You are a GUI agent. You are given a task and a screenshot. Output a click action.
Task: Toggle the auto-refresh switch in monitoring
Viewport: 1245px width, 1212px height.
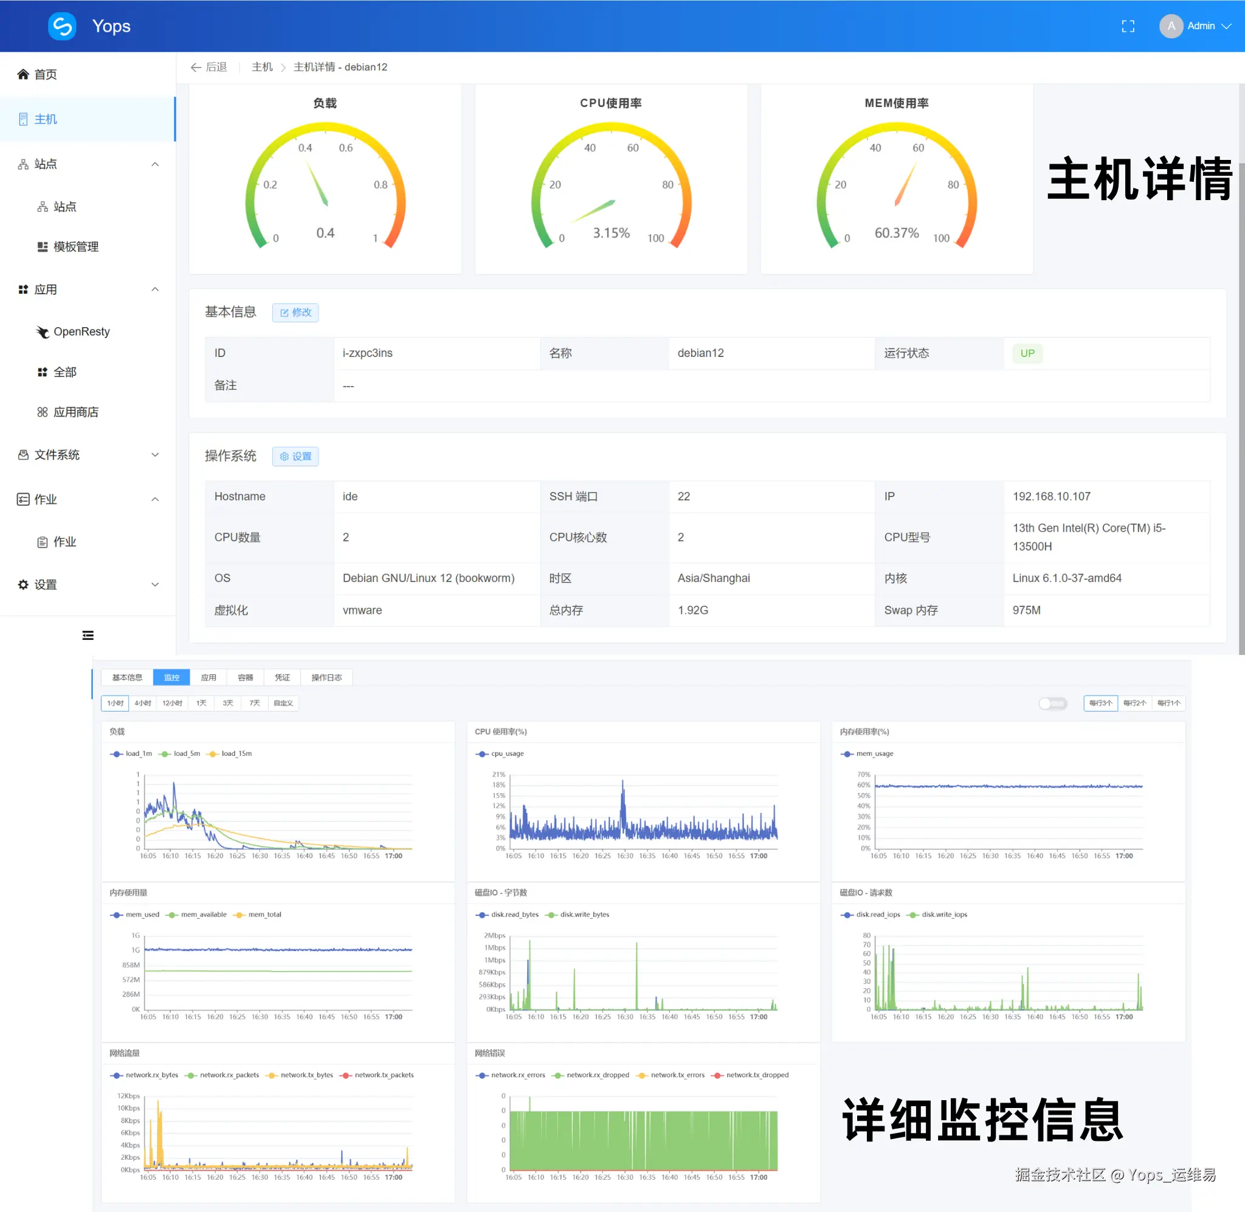(1052, 704)
